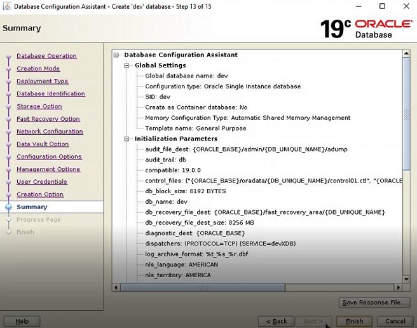
Task: Open the Deployment Type step
Action: click(x=43, y=81)
